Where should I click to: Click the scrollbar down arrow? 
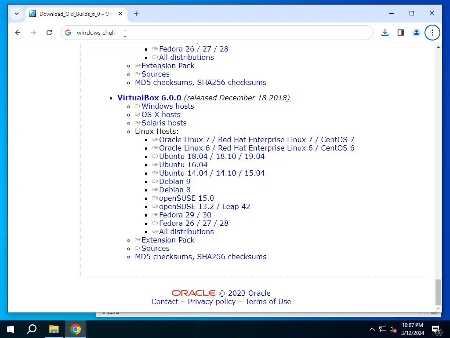coord(438,309)
